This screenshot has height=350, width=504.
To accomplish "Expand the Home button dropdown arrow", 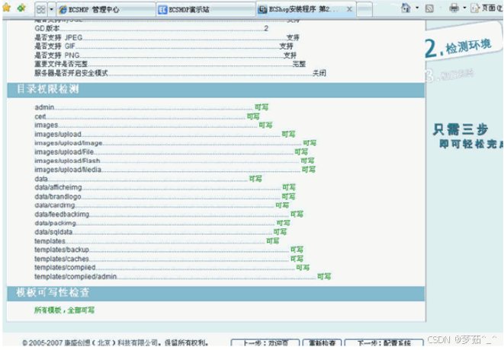I will coord(417,8).
